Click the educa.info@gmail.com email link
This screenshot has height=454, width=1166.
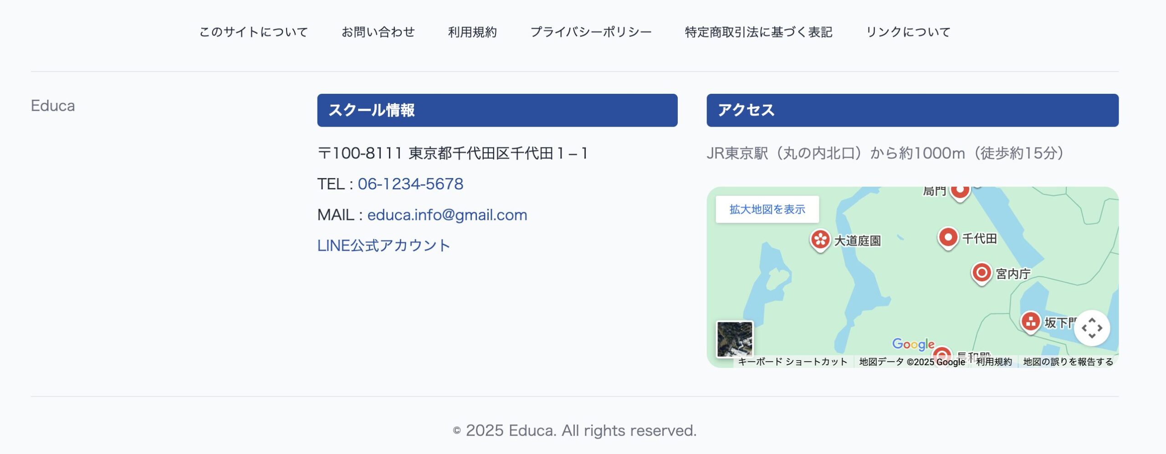tap(447, 215)
